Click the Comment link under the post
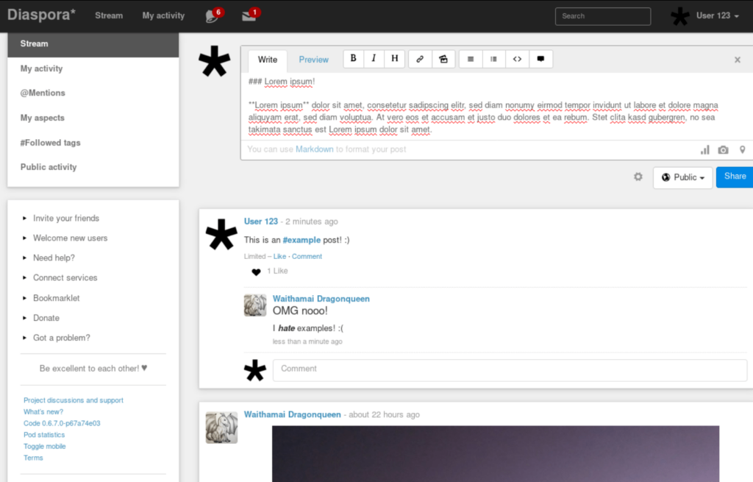The height and width of the screenshot is (482, 753). (x=307, y=257)
